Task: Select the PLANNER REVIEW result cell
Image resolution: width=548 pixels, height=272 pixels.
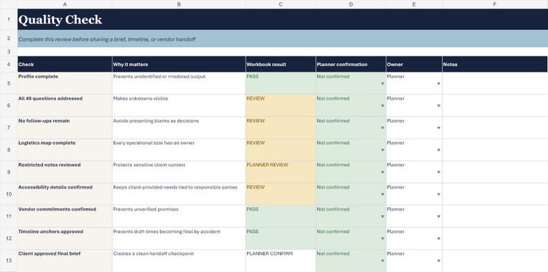Action: [281, 172]
